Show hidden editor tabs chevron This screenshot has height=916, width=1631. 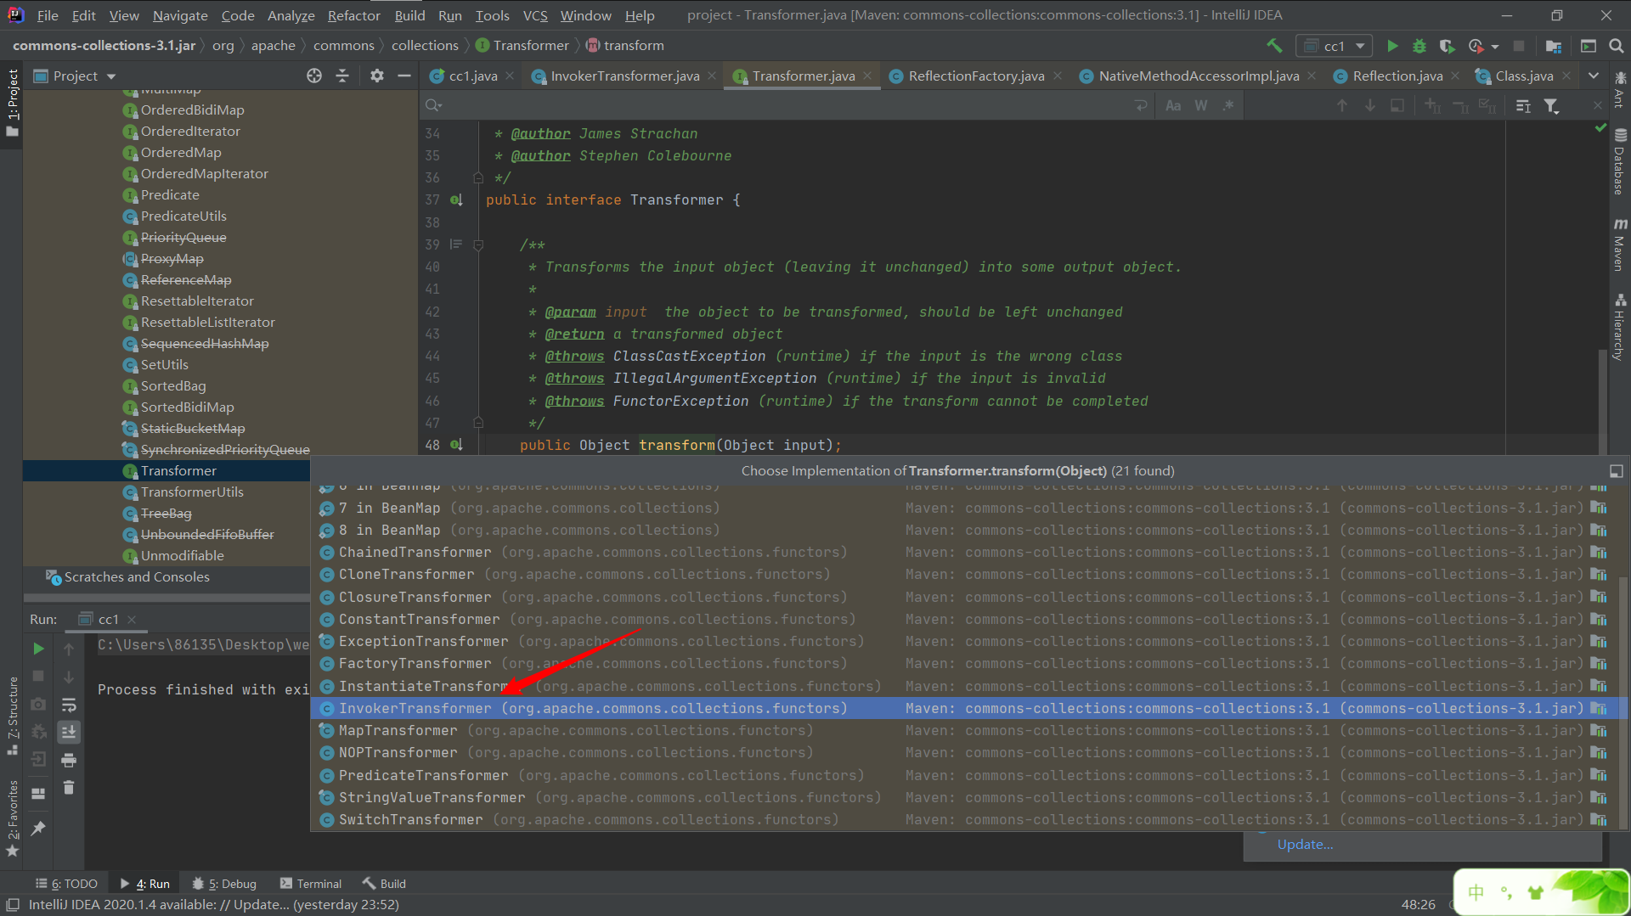(1594, 76)
